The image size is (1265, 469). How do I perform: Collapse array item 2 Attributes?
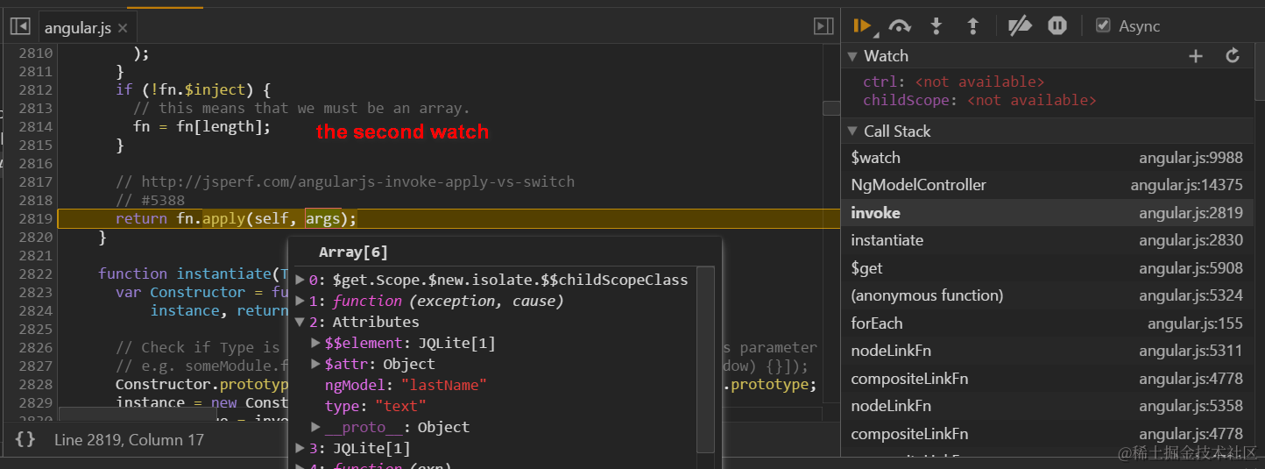(300, 322)
